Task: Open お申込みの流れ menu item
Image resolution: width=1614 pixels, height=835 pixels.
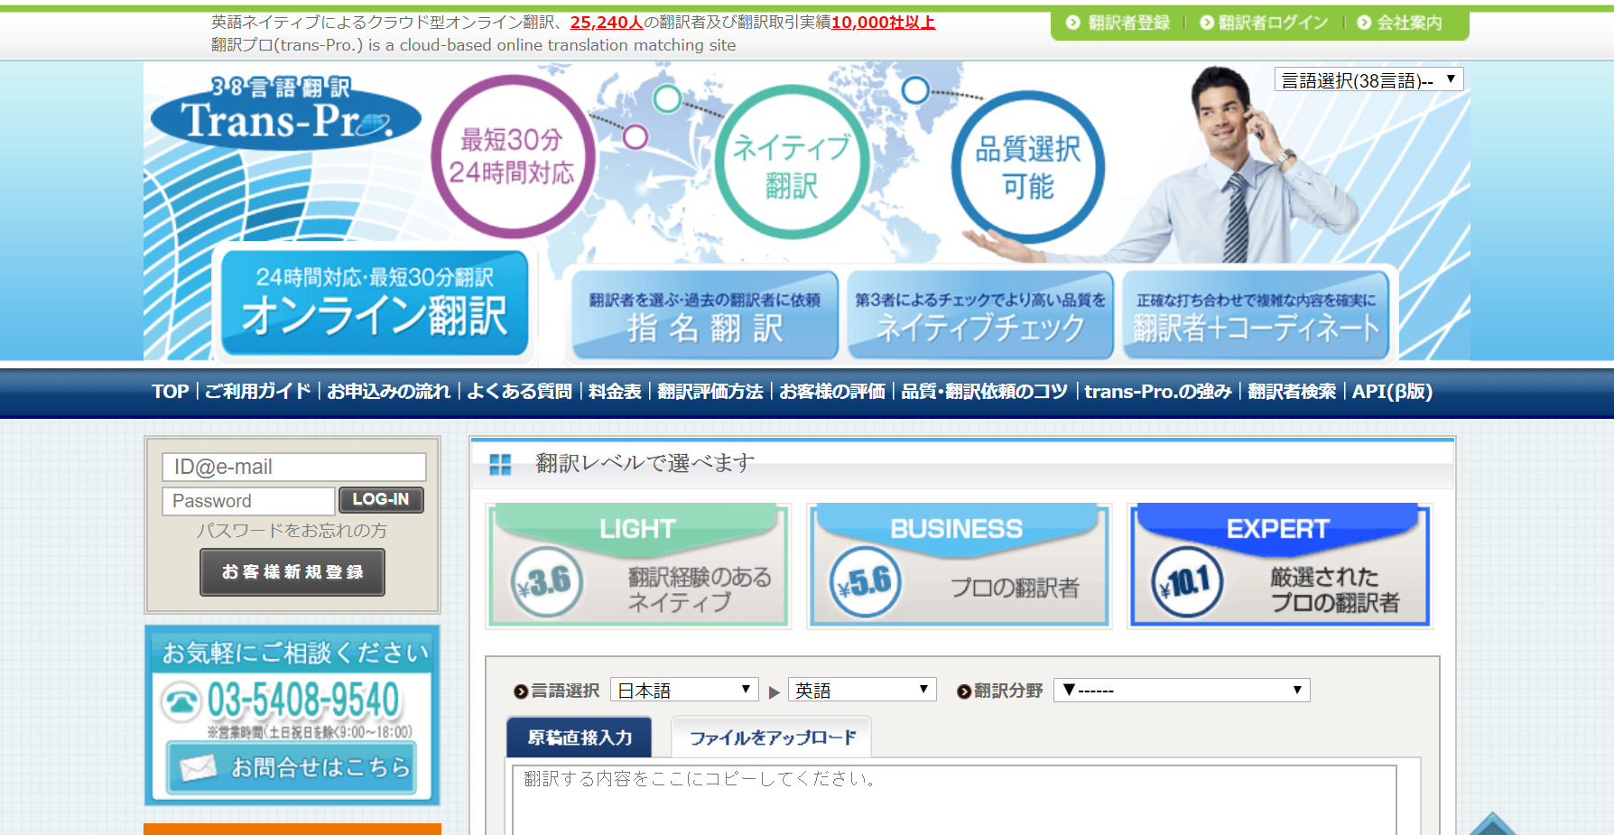Action: click(x=388, y=391)
